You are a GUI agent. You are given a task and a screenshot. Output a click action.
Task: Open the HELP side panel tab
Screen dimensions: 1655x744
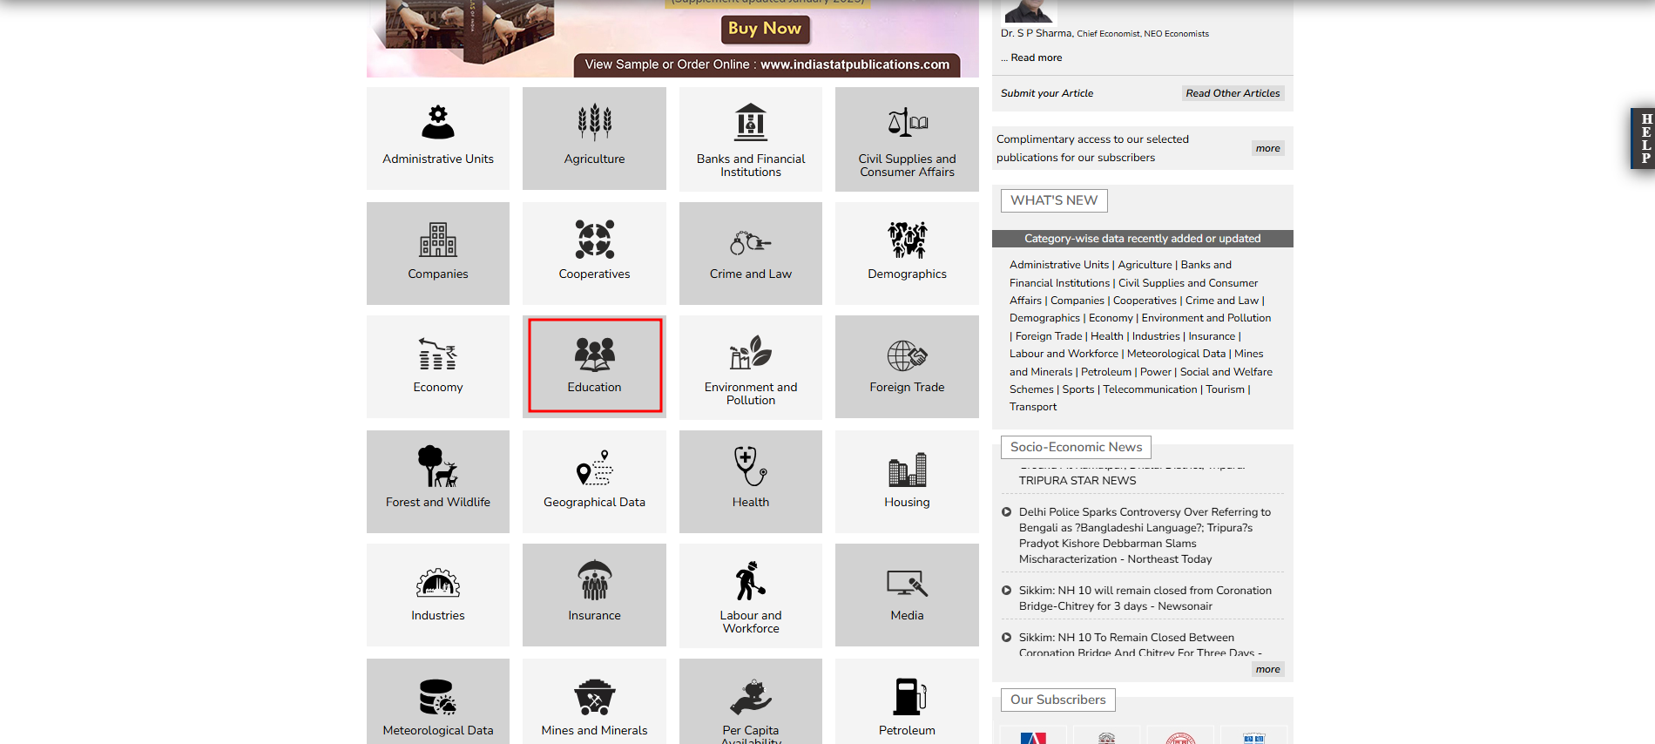pos(1645,139)
